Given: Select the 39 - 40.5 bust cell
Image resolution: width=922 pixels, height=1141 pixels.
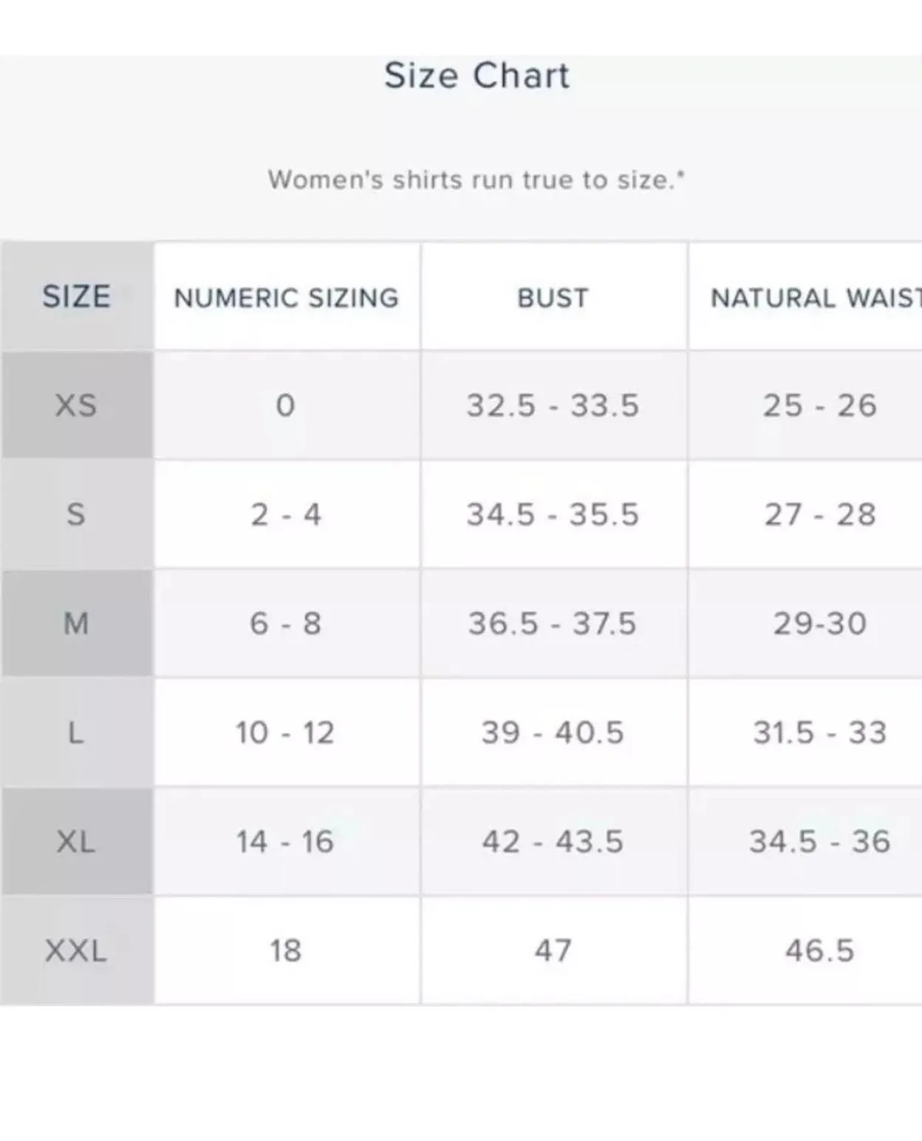Looking at the screenshot, I should click(553, 732).
